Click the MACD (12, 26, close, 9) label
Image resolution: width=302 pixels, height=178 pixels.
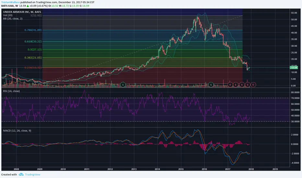coord(17,131)
